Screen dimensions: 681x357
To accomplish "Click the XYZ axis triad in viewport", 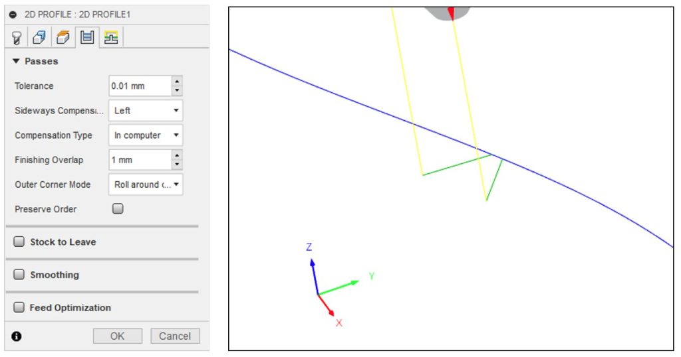I will point(319,292).
